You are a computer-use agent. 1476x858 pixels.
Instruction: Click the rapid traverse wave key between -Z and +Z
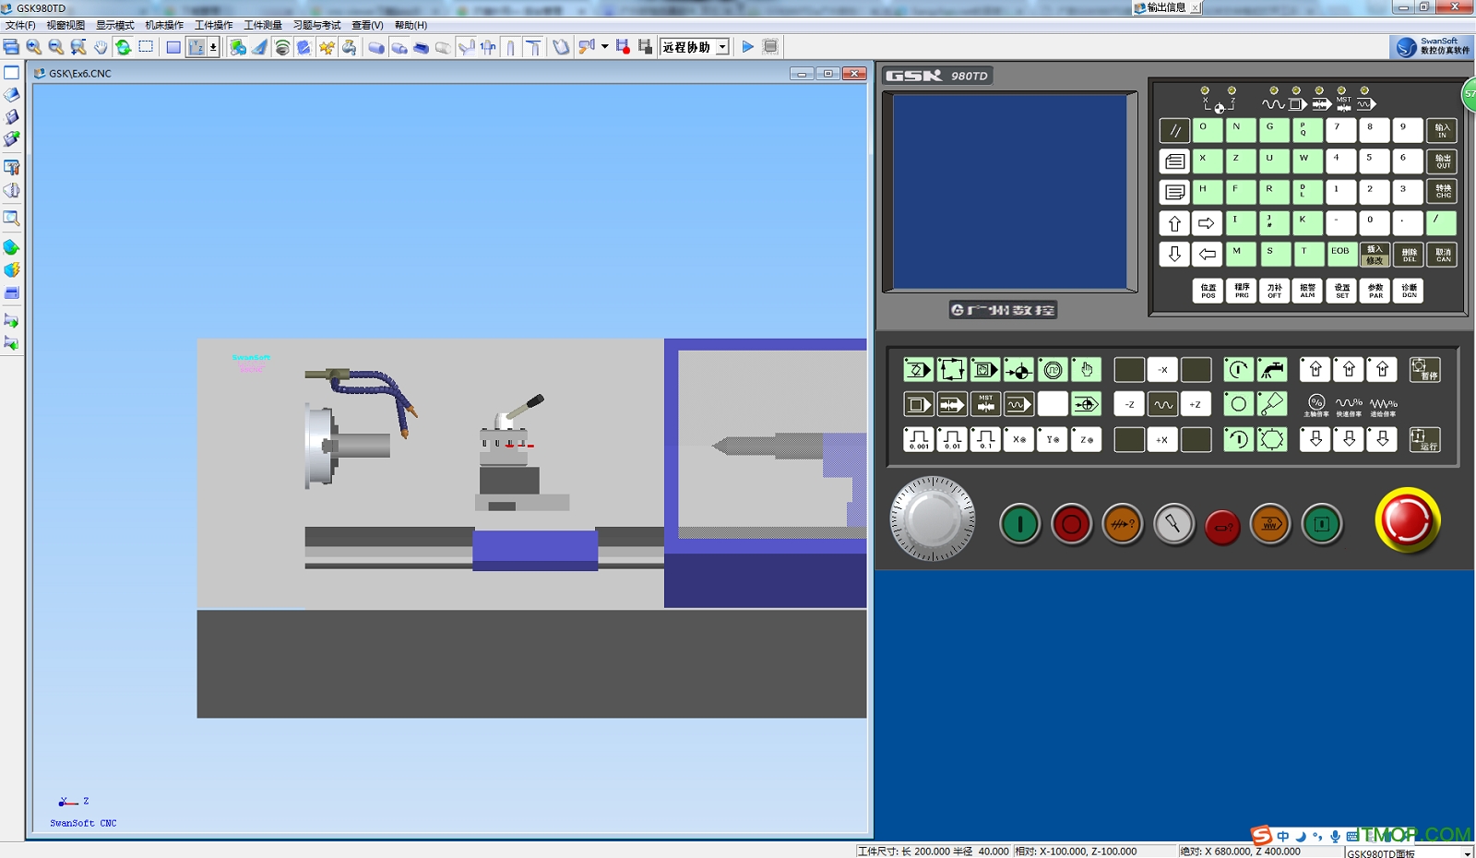[x=1162, y=404]
